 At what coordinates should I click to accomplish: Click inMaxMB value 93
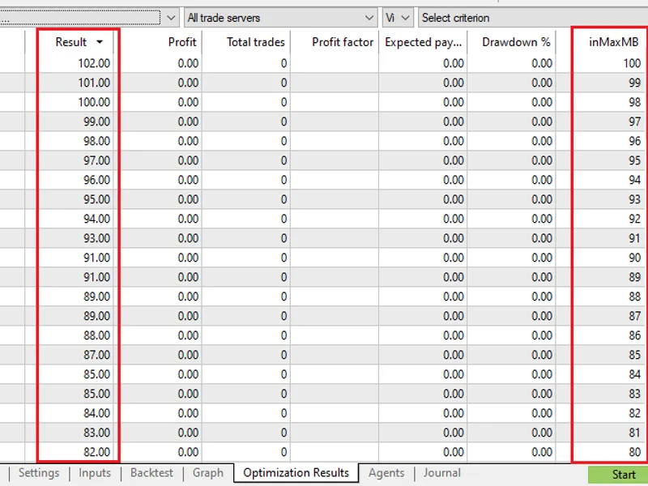pyautogui.click(x=635, y=199)
